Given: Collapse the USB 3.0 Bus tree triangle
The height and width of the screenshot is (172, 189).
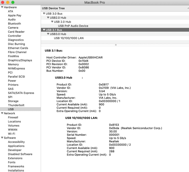Looking at the screenshot, I should pos(44,14).
